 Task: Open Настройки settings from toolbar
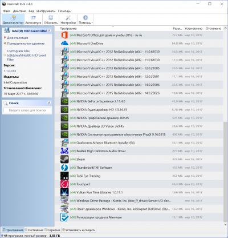point(68,19)
